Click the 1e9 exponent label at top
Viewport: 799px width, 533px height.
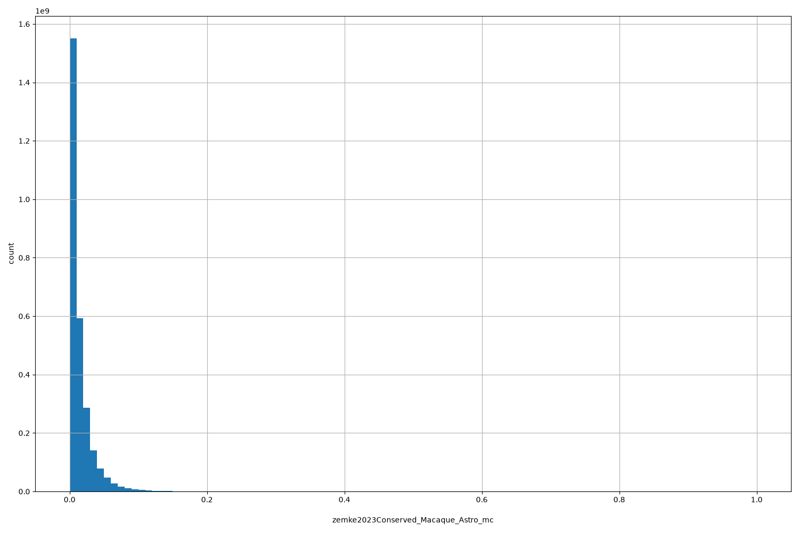(x=43, y=11)
